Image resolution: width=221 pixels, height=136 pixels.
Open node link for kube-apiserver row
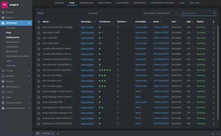point(161,108)
